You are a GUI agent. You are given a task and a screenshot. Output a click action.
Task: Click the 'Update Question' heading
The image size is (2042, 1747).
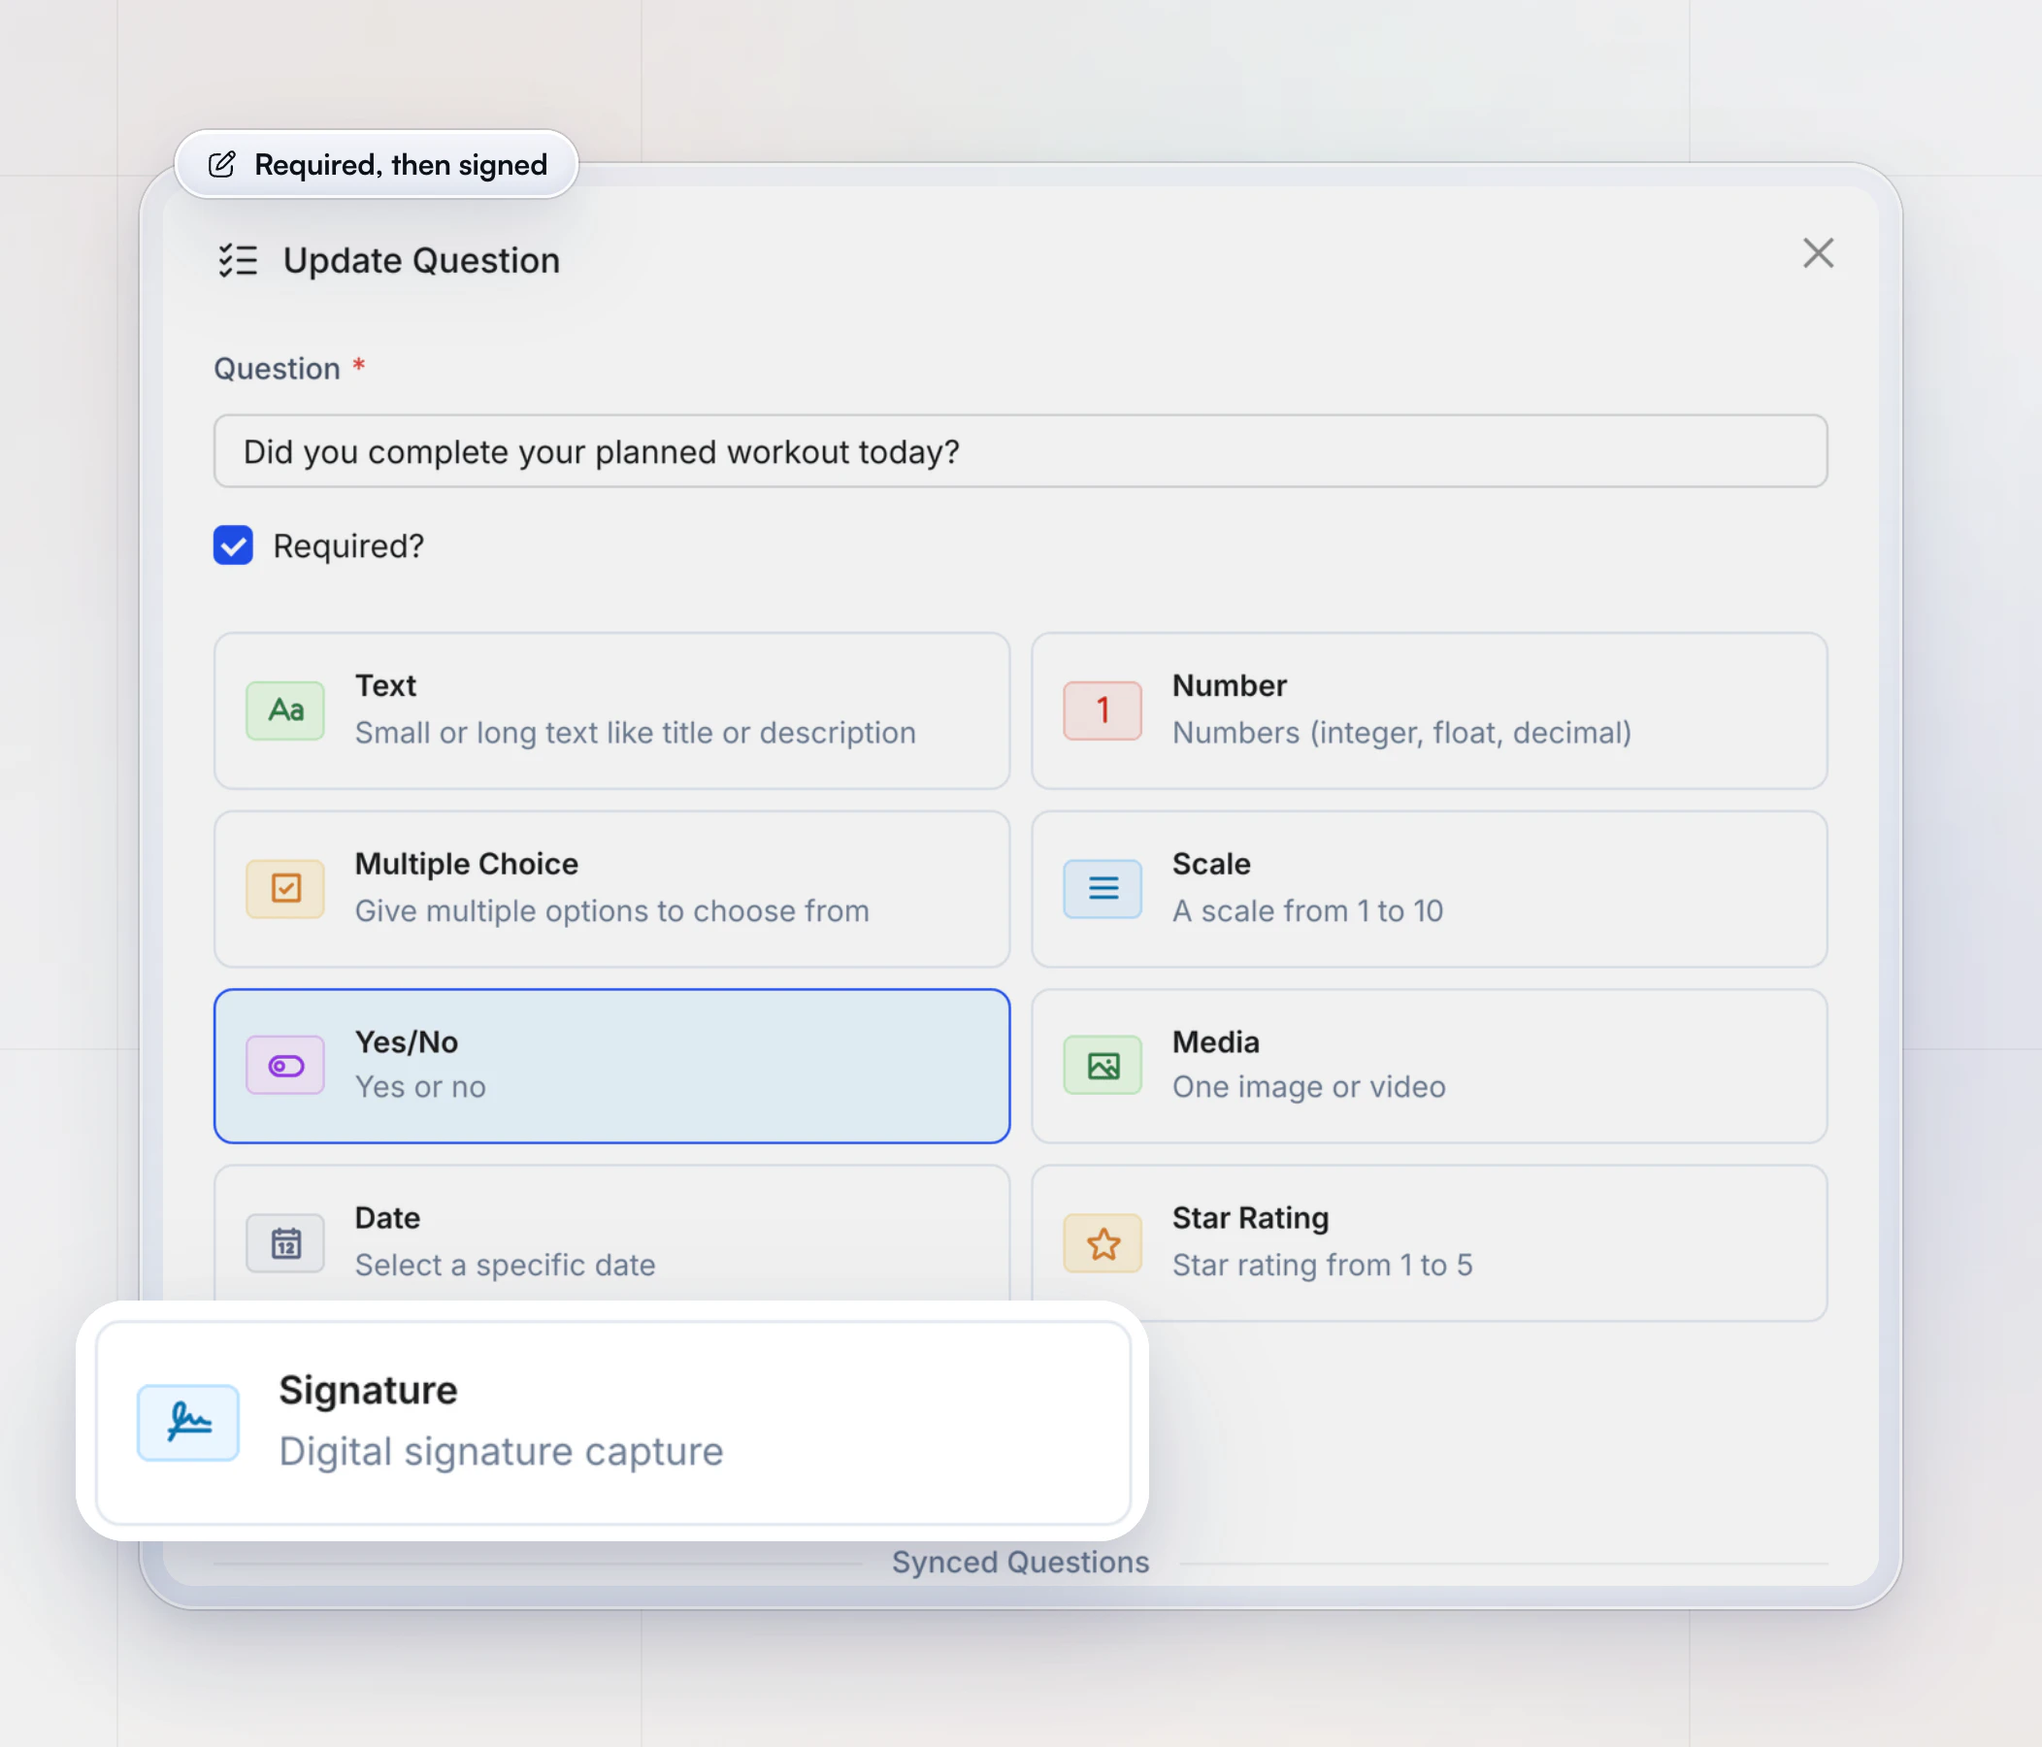421,260
